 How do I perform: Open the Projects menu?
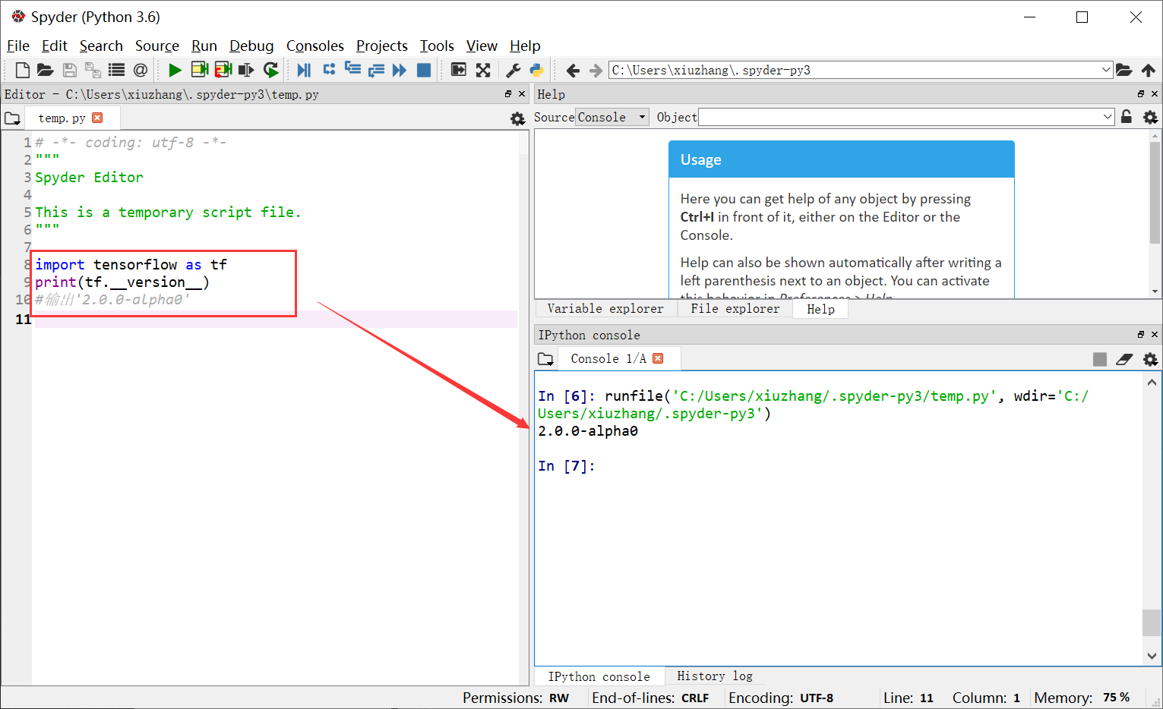point(382,46)
